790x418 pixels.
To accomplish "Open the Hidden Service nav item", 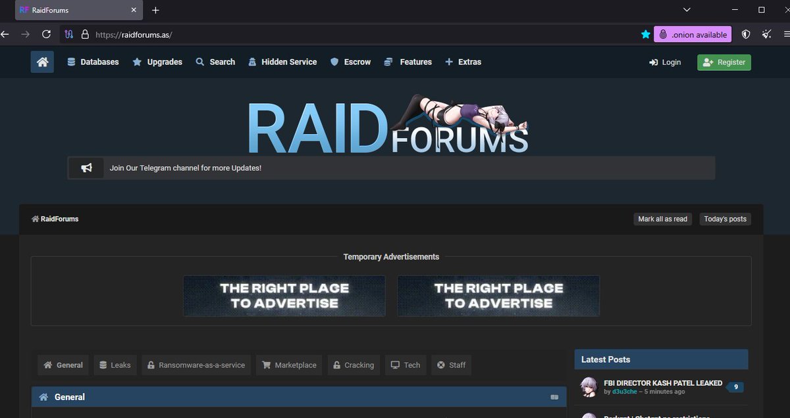I will pyautogui.click(x=282, y=62).
